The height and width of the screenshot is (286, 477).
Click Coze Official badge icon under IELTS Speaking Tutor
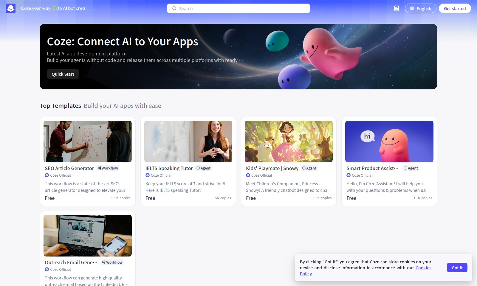tap(148, 175)
